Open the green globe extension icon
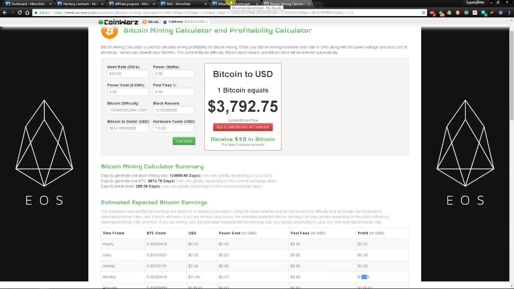 [x=466, y=12]
